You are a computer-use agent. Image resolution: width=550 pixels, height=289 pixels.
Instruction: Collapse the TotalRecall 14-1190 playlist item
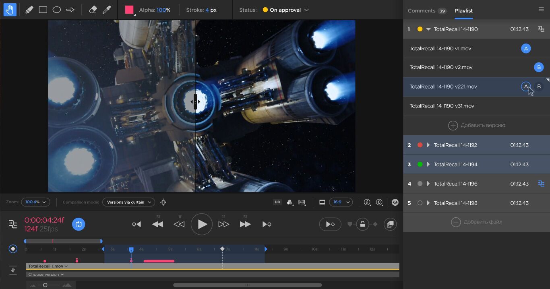(x=428, y=29)
